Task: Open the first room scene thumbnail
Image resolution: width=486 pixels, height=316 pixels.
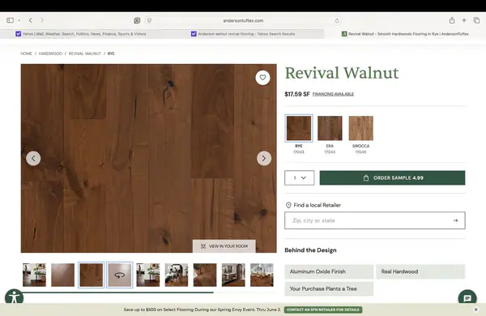Action: pos(34,275)
